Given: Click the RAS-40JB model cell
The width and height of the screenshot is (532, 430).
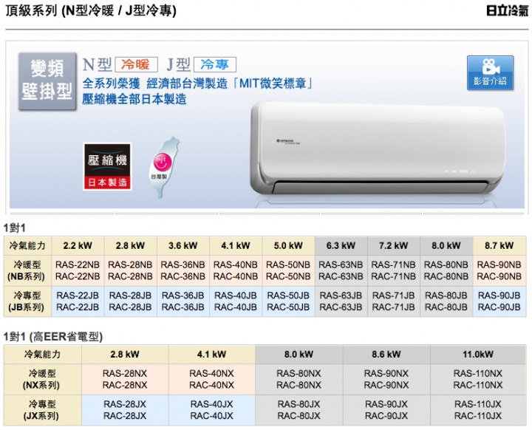Looking at the screenshot, I should 236,301.
